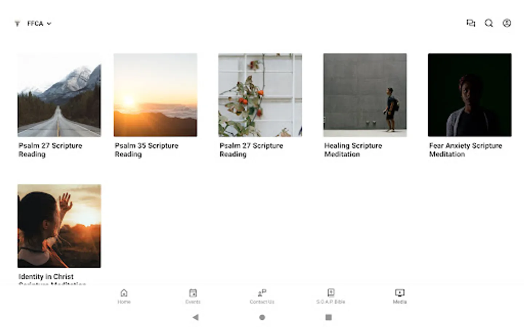Open the Contact Us tab
524x327 pixels.
(262, 296)
